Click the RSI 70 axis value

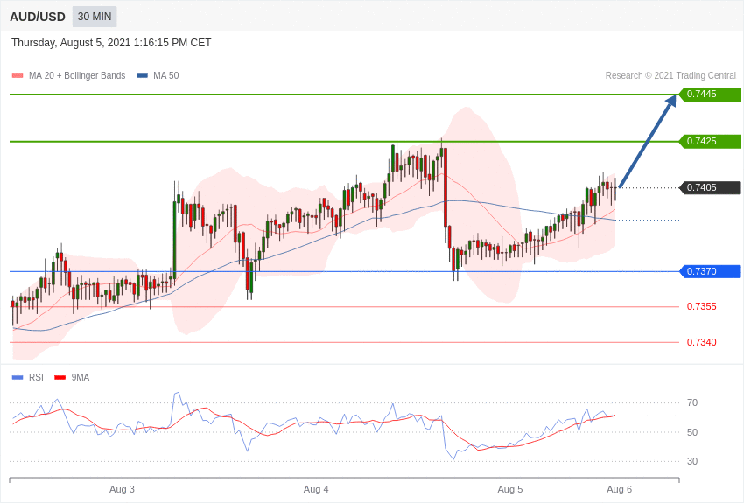pyautogui.click(x=692, y=403)
